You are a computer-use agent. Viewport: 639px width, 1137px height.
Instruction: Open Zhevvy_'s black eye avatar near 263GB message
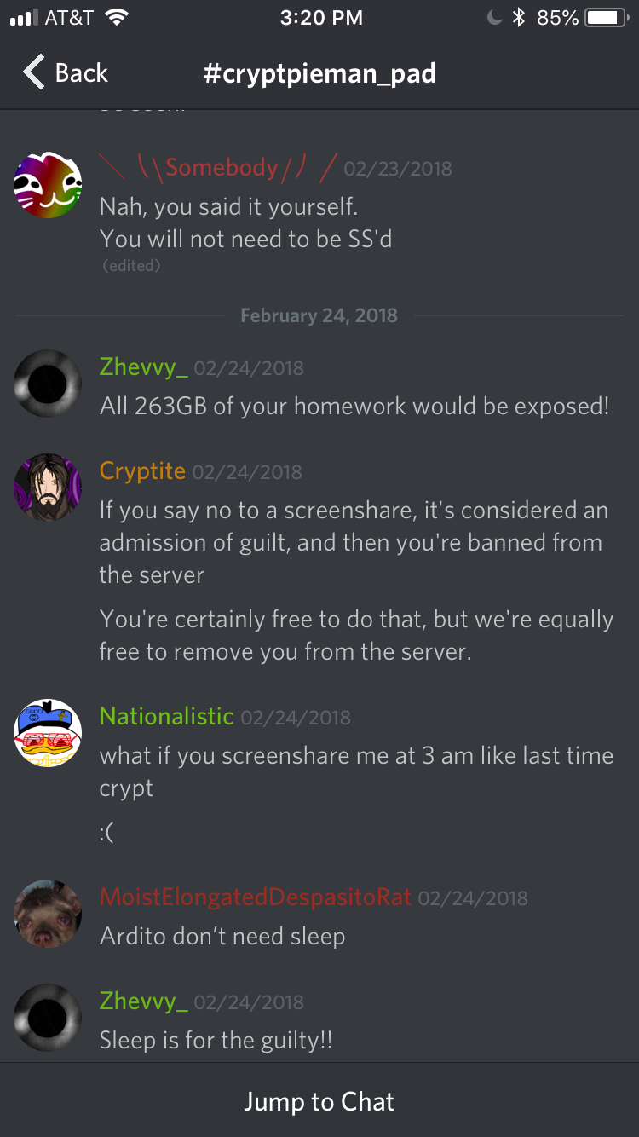point(48,384)
